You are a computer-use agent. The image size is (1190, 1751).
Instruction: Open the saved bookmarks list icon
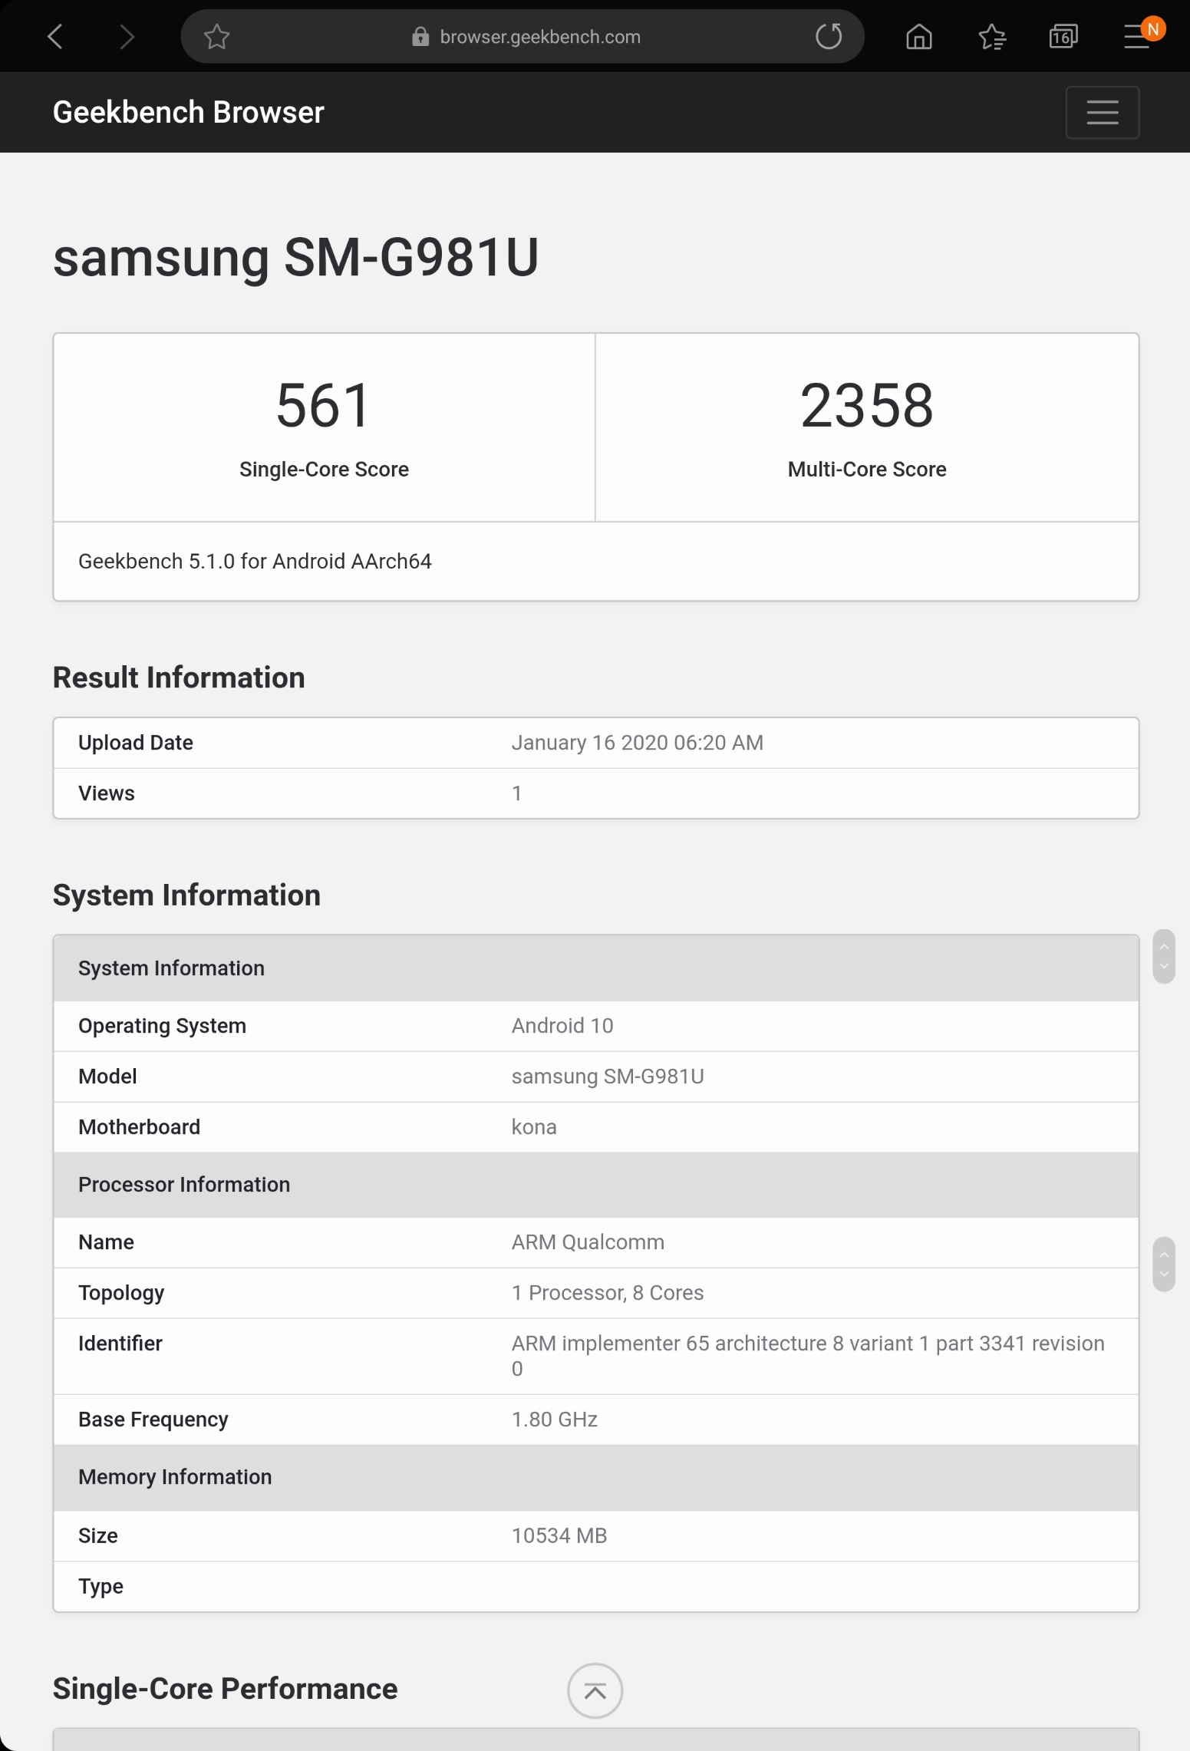click(x=991, y=36)
